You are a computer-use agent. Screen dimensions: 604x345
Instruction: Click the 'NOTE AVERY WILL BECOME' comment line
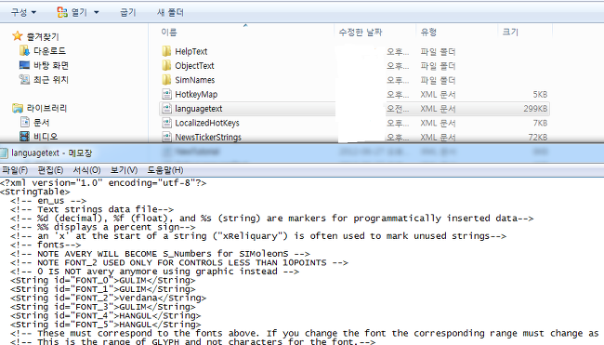point(160,254)
